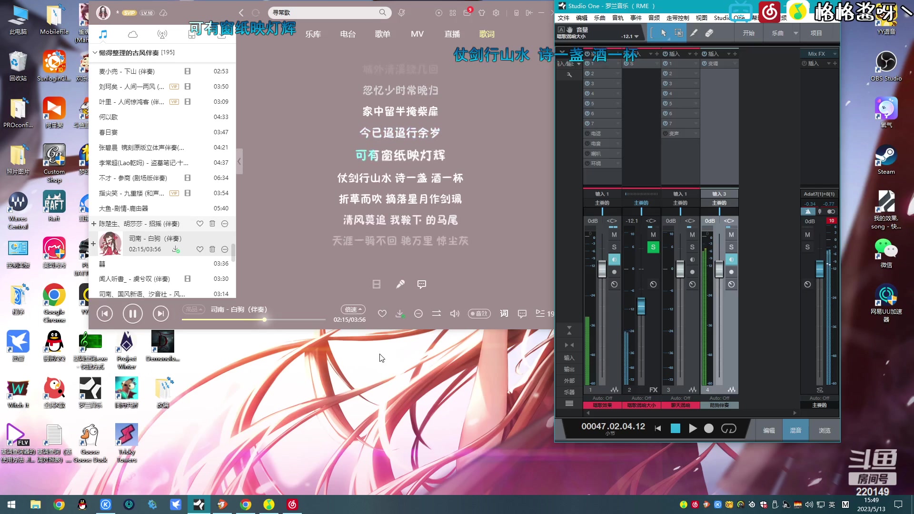Image resolution: width=914 pixels, height=514 pixels.
Task: Skip to next song in music player
Action: pyautogui.click(x=161, y=314)
